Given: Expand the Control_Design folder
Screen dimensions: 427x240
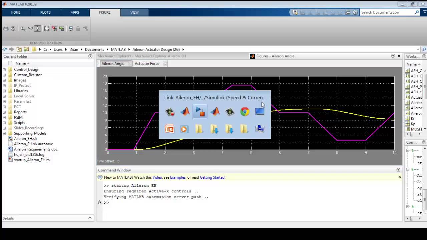Looking at the screenshot, I should [4, 70].
